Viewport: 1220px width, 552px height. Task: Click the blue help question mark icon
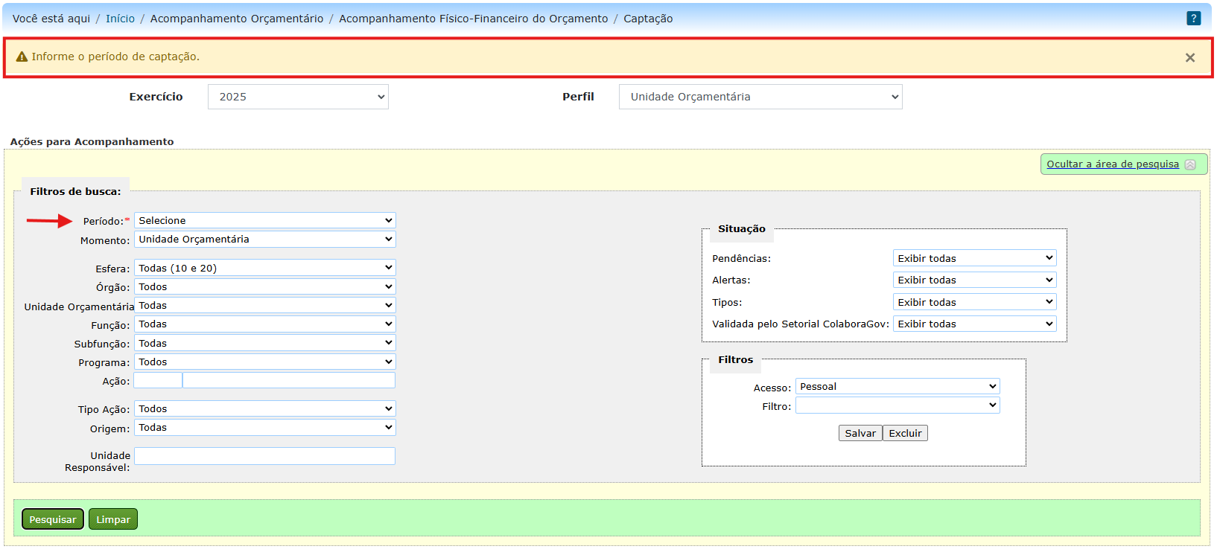pos(1193,19)
